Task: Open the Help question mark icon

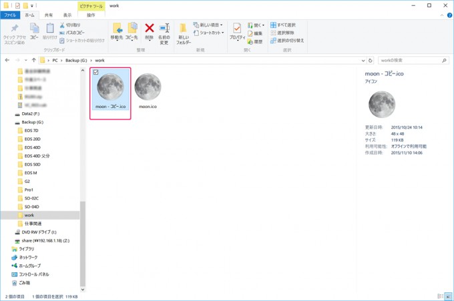Action: (449, 15)
